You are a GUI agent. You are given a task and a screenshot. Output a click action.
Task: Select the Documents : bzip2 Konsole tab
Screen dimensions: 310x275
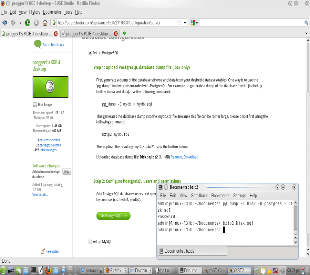click(x=192, y=251)
